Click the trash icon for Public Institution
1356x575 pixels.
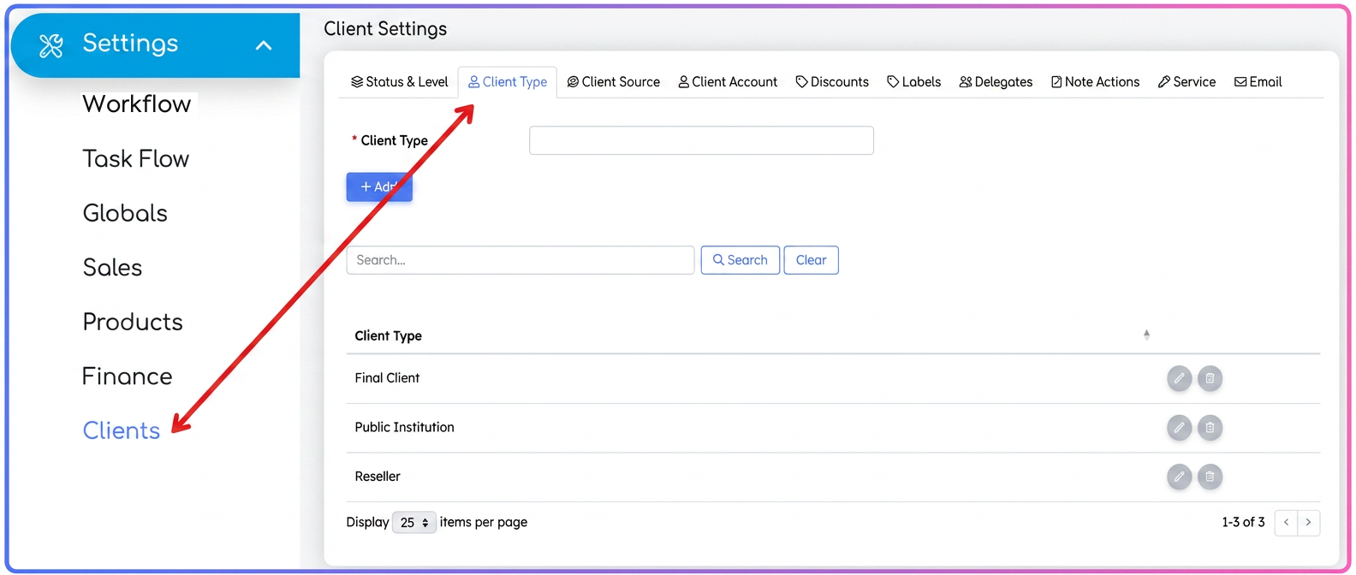click(x=1210, y=427)
